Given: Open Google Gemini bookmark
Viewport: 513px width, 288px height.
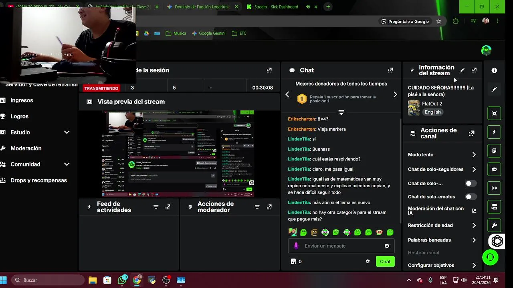Looking at the screenshot, I should tap(209, 33).
